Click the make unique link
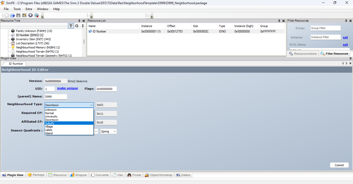The width and height of the screenshot is (353, 184). 67,88
